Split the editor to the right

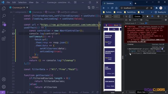[93, 8]
